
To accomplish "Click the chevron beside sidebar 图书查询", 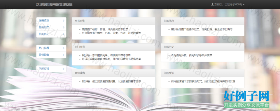I will click(x=64, y=21).
